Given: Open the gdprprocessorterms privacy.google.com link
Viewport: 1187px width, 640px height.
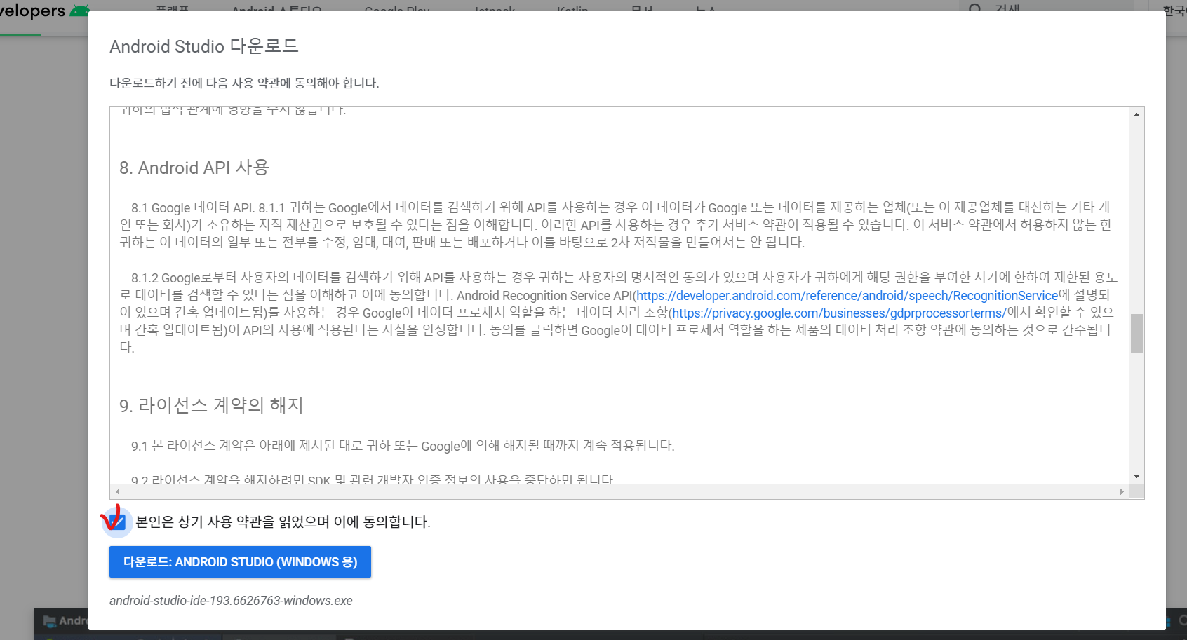Looking at the screenshot, I should 839,313.
